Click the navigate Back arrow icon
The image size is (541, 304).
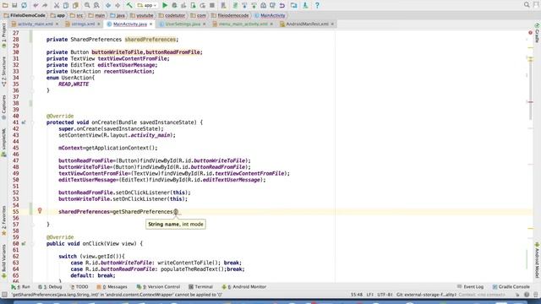pyautogui.click(x=108, y=5)
